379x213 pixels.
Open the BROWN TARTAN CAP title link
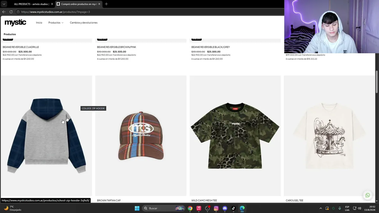coord(109,201)
